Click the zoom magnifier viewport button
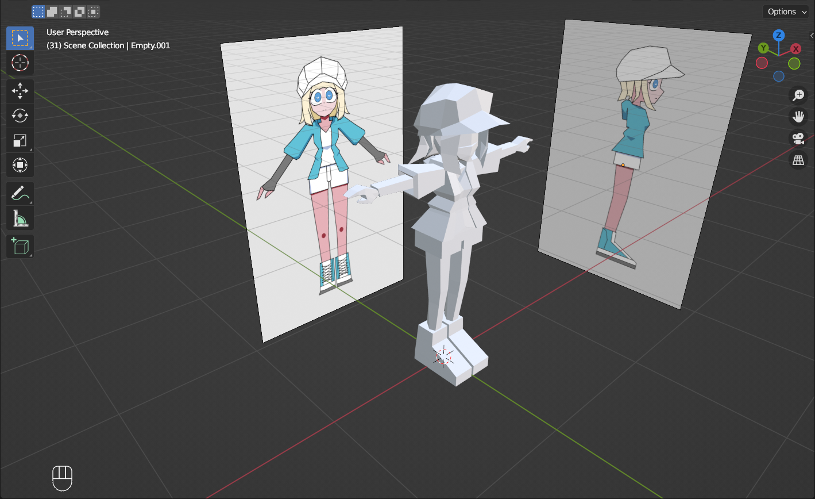 tap(798, 95)
